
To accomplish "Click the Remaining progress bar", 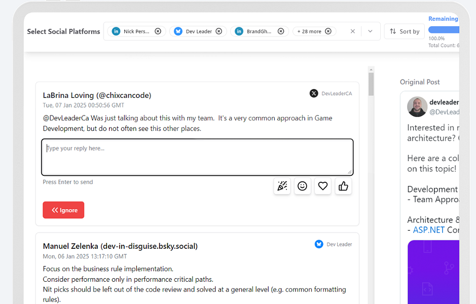I will point(444,30).
